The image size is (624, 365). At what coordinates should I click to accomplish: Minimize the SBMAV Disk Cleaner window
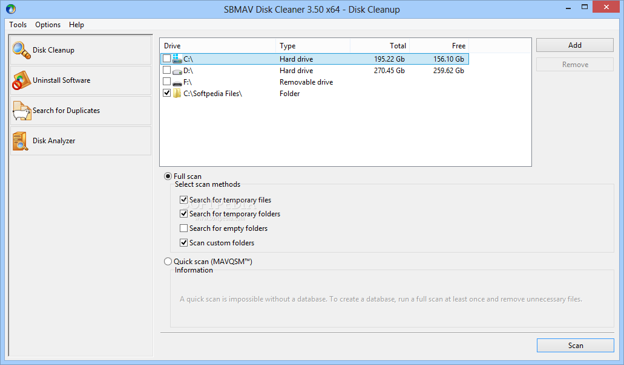(x=568, y=7)
